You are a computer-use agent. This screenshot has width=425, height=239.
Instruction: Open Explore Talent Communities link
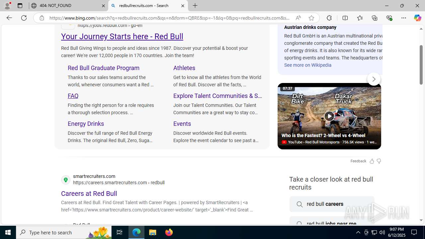tap(217, 96)
